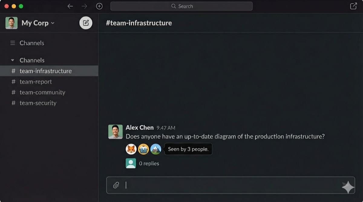Click the green traffic light control
Image resolution: width=363 pixels, height=202 pixels.
21,6
